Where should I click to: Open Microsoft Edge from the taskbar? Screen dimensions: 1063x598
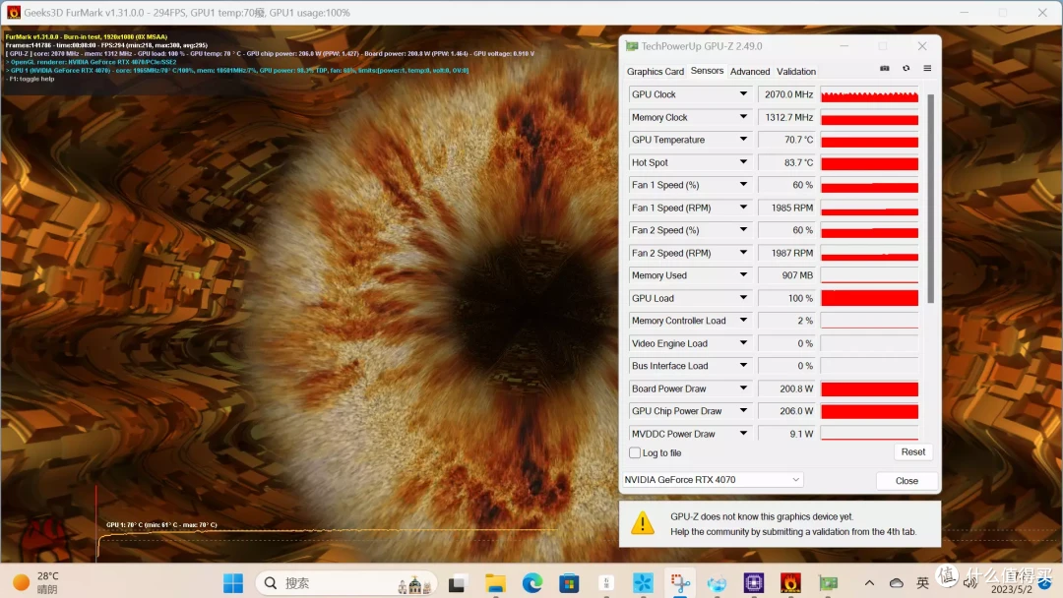(x=532, y=582)
